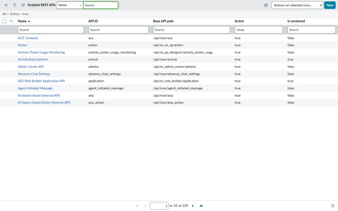338x211 pixels.
Task: Open the ActivitySubscriptions record
Action: [33, 59]
